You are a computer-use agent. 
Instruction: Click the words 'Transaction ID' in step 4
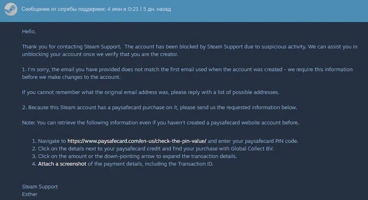(x=195, y=164)
